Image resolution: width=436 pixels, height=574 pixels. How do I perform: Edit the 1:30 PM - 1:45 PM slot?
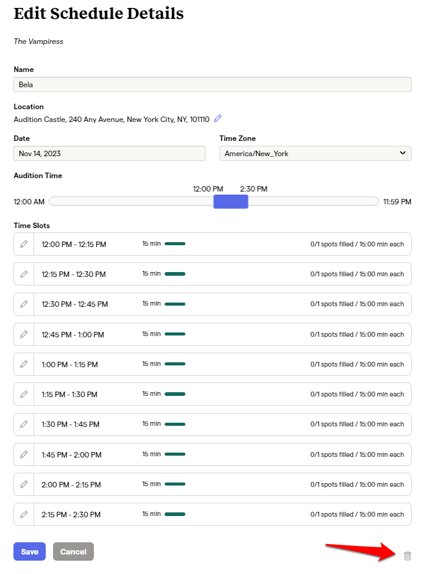point(24,425)
